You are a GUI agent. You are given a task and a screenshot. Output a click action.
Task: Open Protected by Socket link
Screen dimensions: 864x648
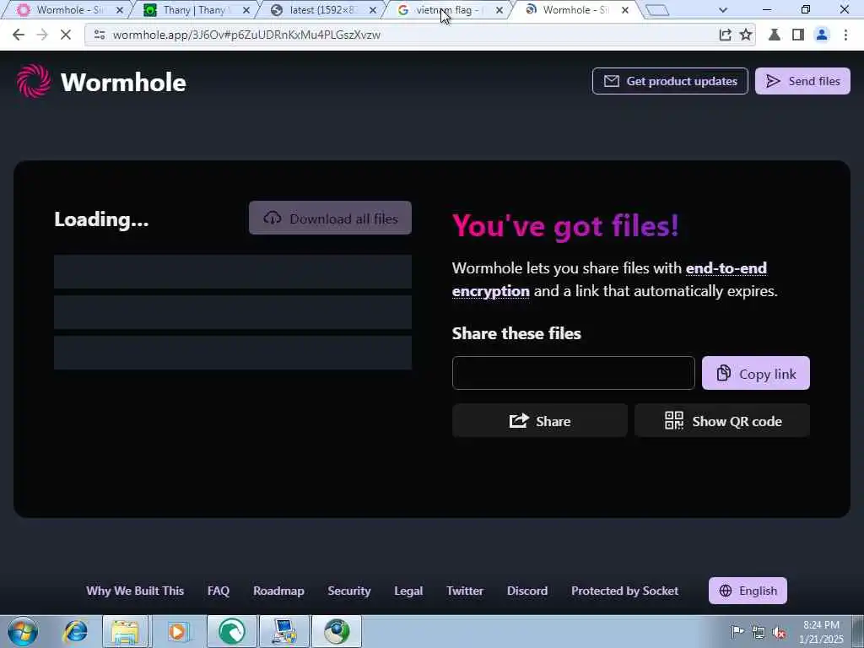624,591
